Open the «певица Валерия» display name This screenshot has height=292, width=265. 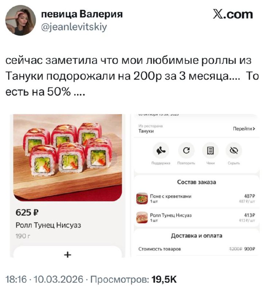pos(82,14)
